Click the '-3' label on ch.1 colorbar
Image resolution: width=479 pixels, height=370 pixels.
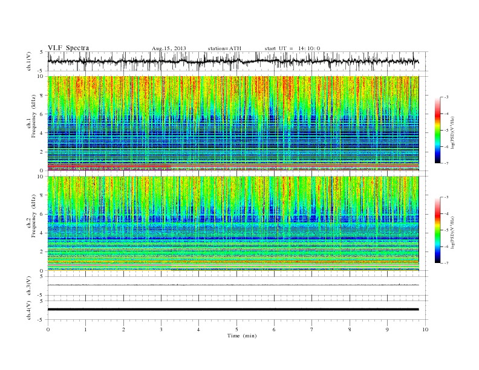coord(446,97)
